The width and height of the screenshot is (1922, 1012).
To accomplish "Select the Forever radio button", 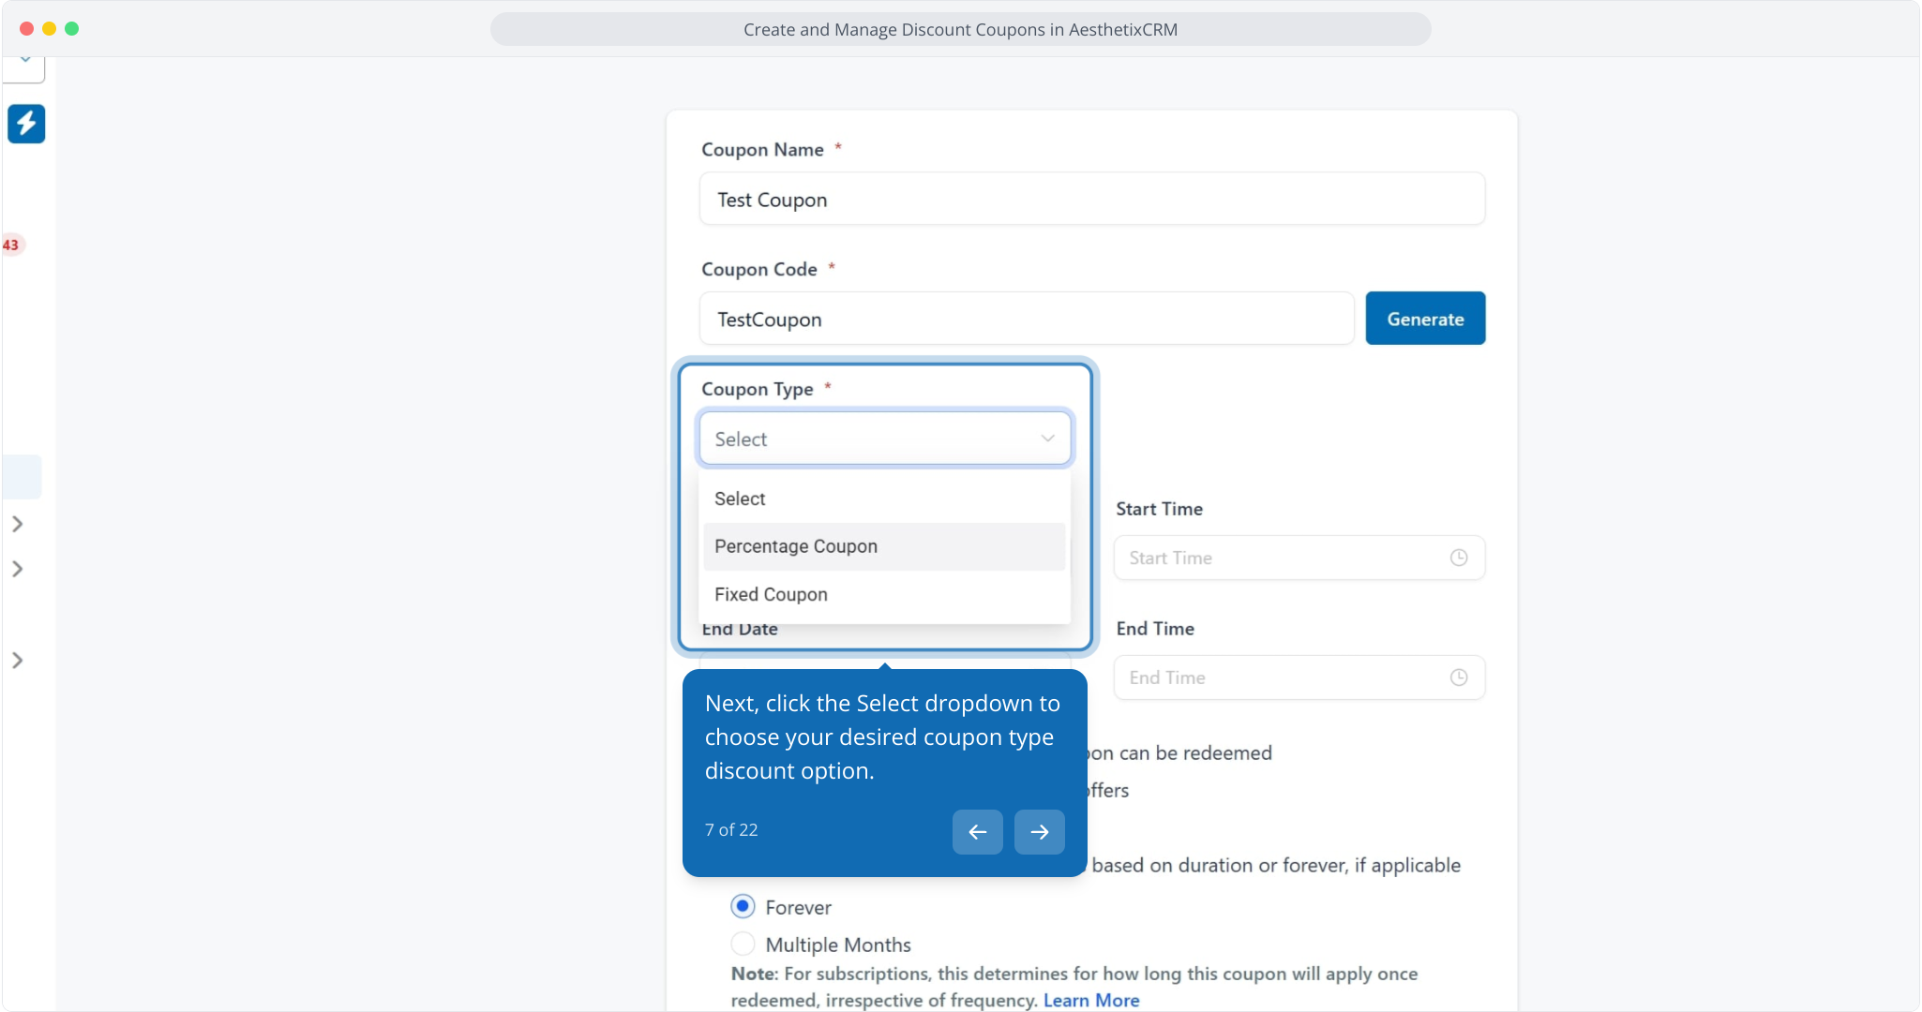I will click(x=743, y=906).
